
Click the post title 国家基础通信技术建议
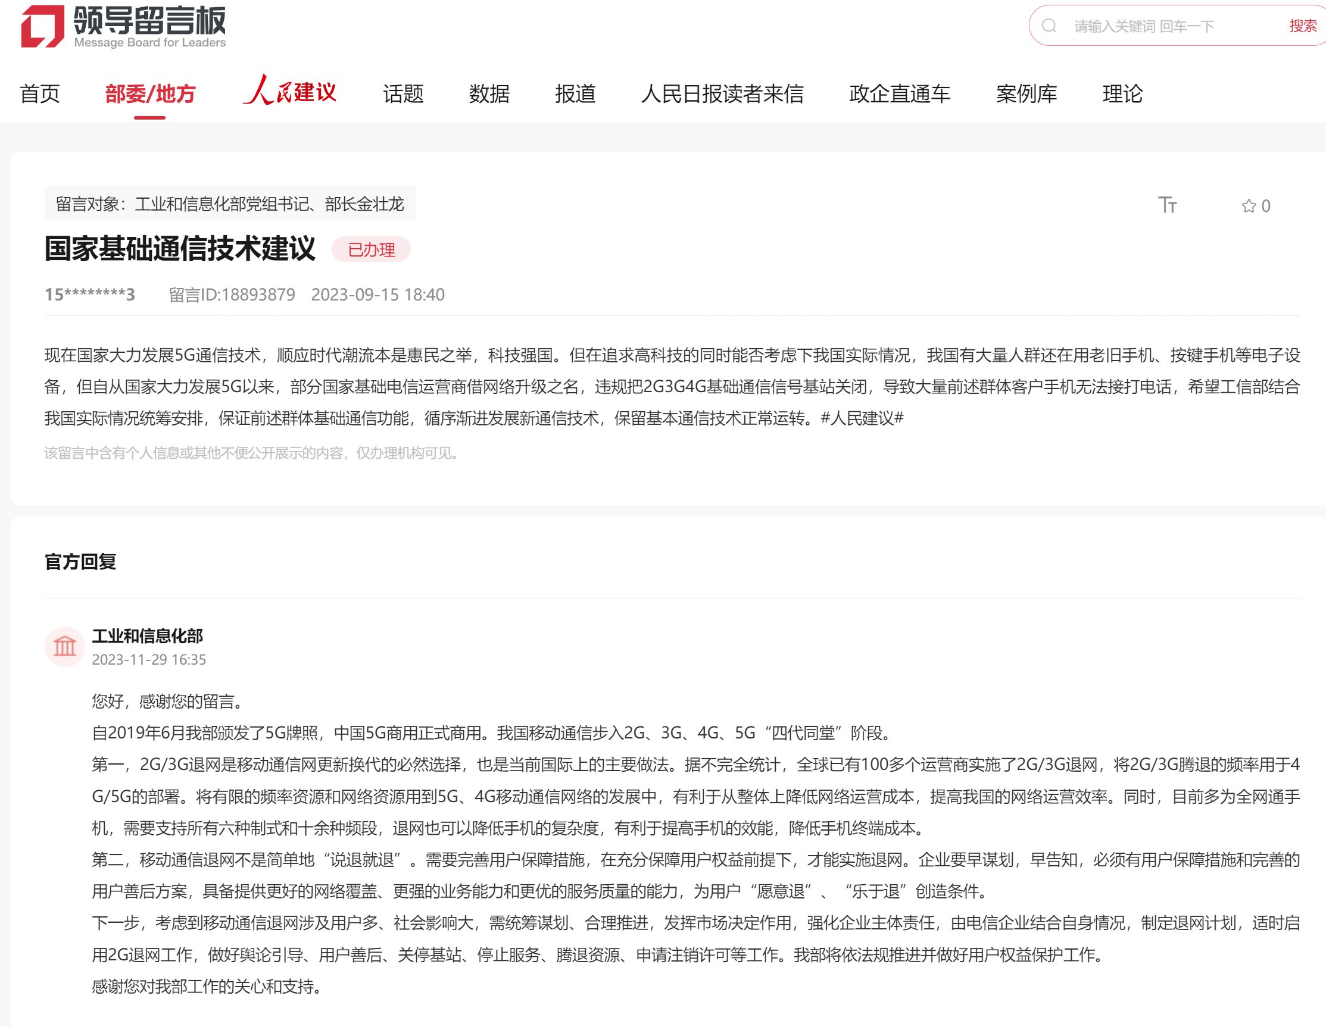[x=180, y=249]
